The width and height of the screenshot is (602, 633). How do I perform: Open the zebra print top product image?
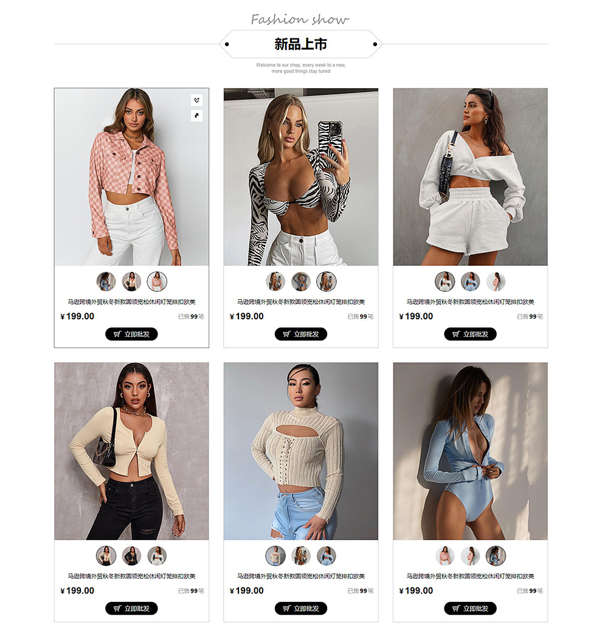(x=301, y=177)
